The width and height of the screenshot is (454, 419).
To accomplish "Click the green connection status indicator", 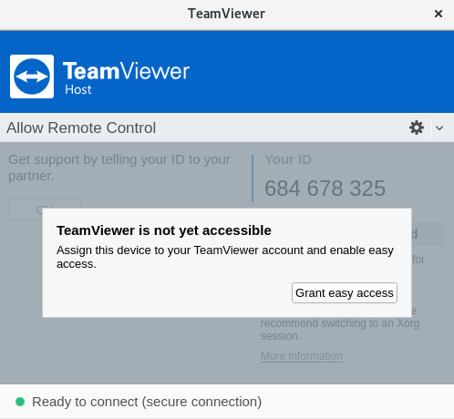I will click(x=20, y=402).
